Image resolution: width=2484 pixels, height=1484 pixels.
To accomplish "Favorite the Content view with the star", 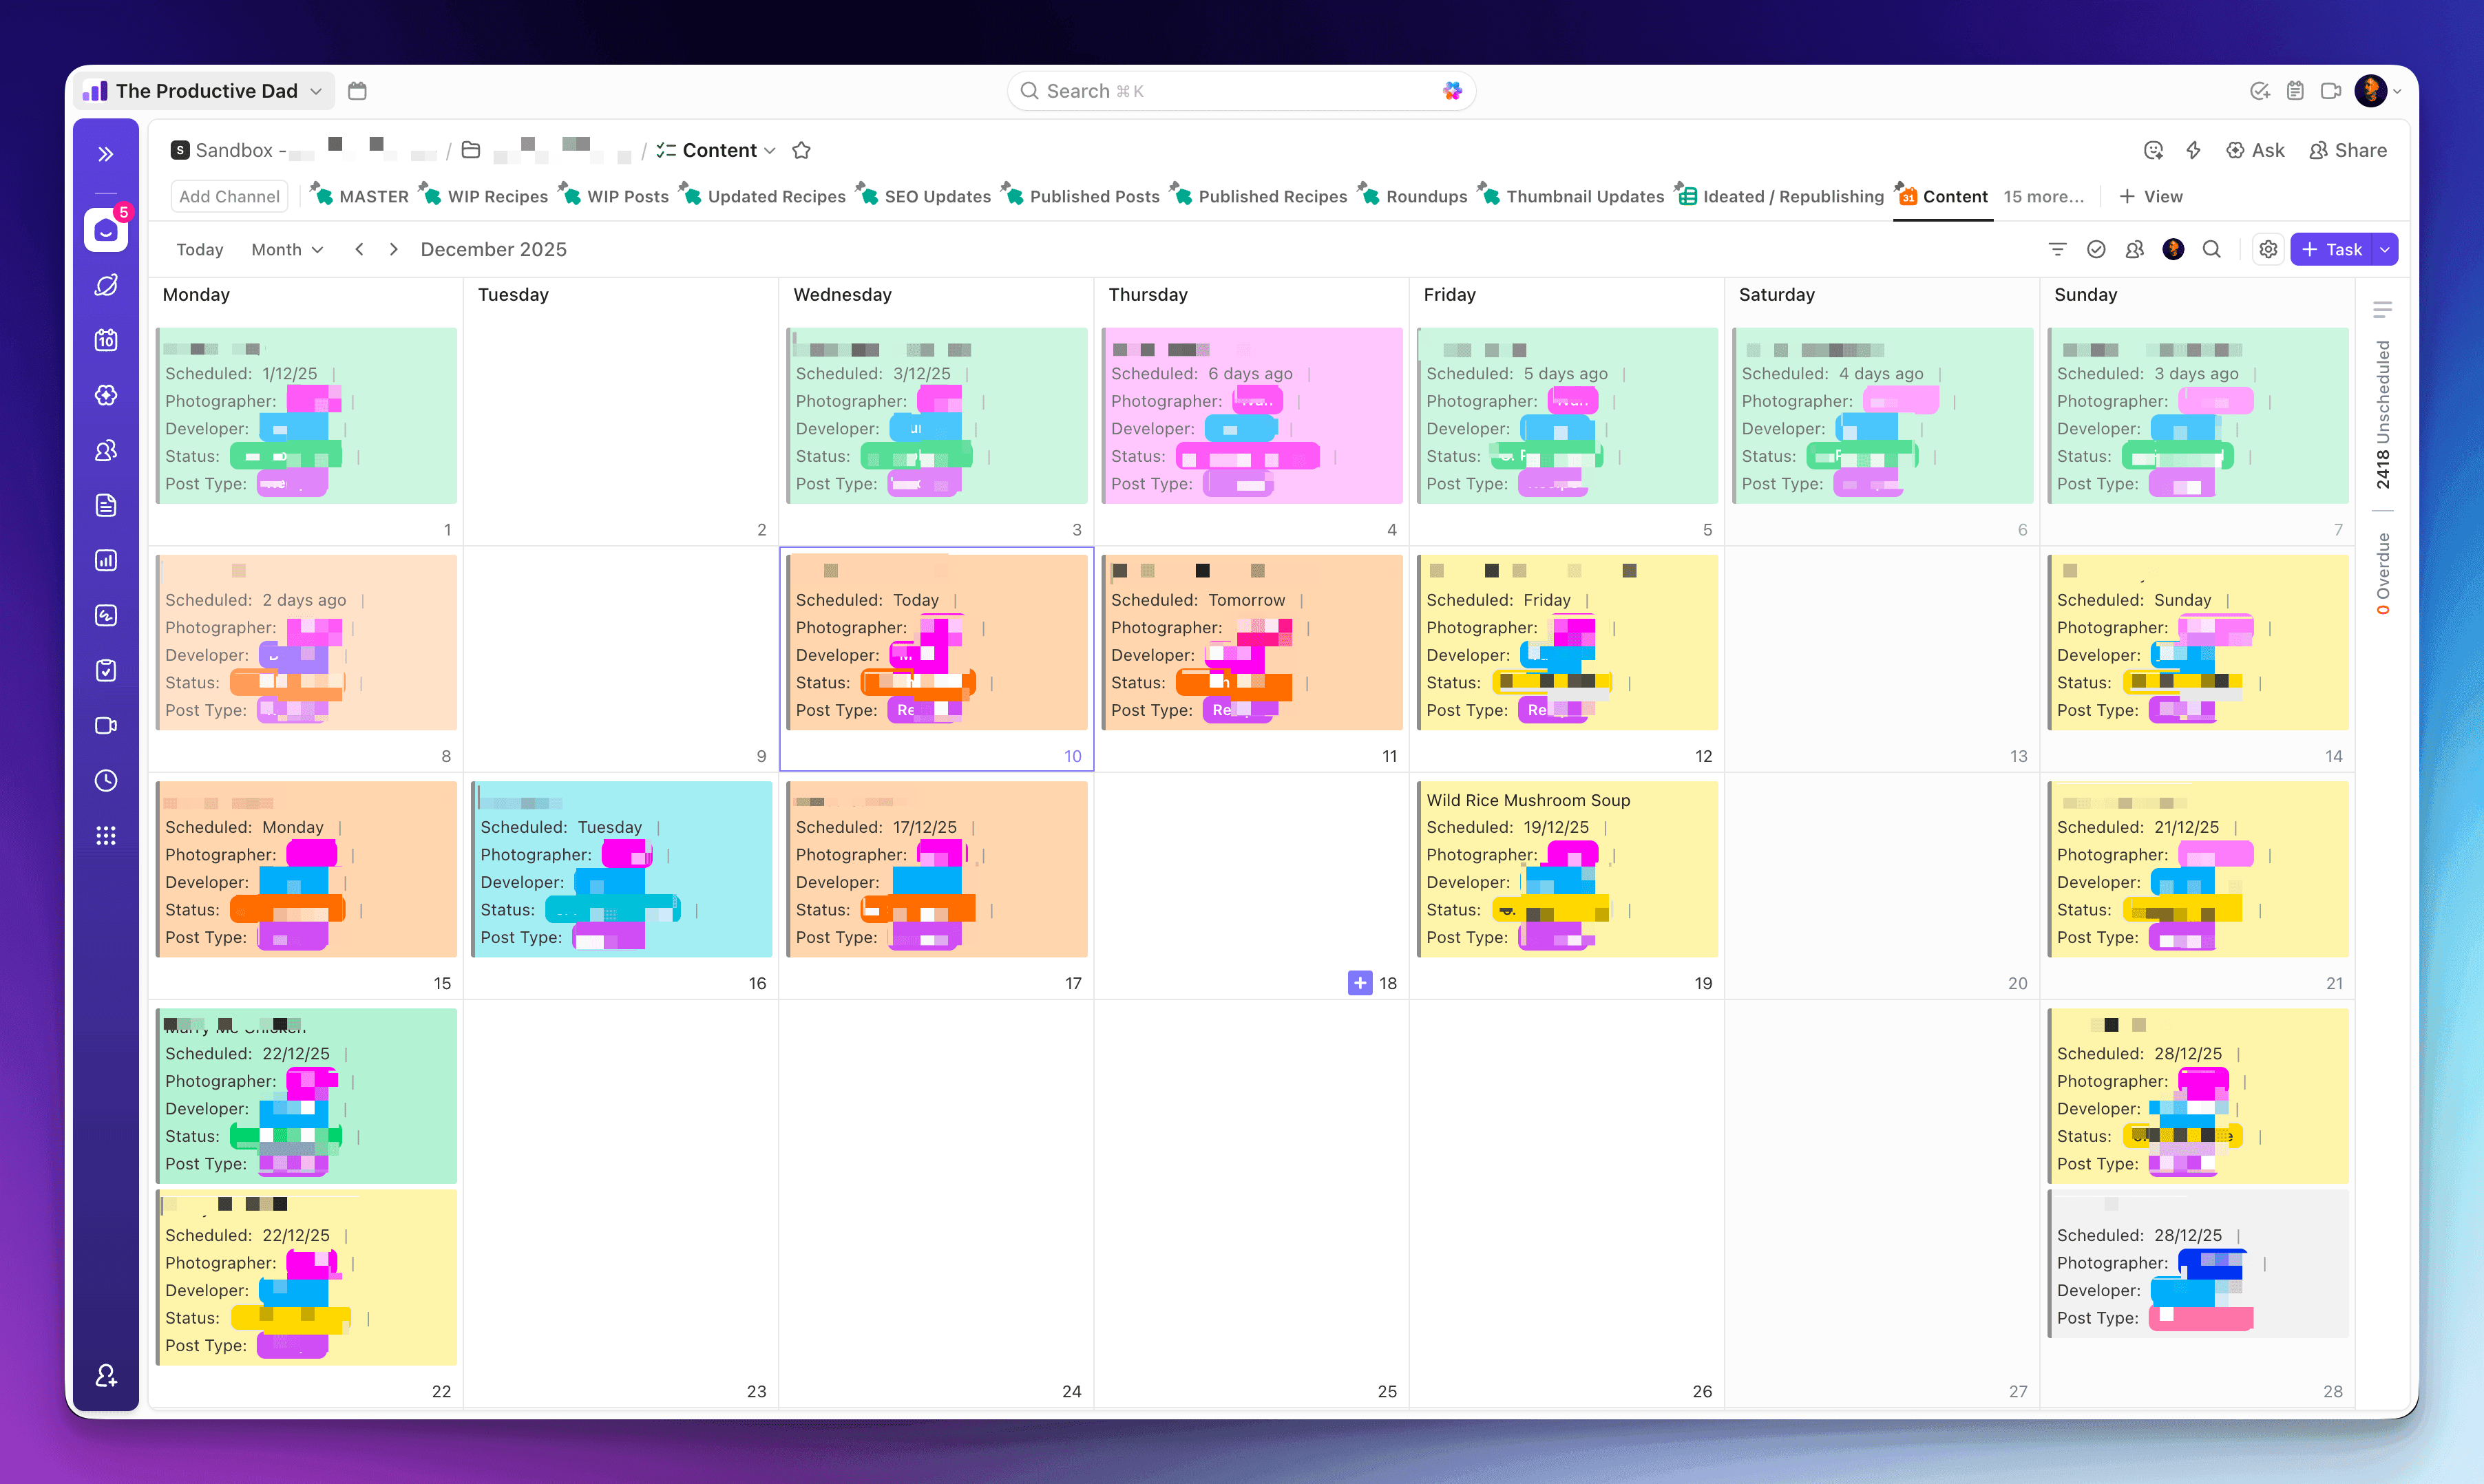I will (801, 150).
